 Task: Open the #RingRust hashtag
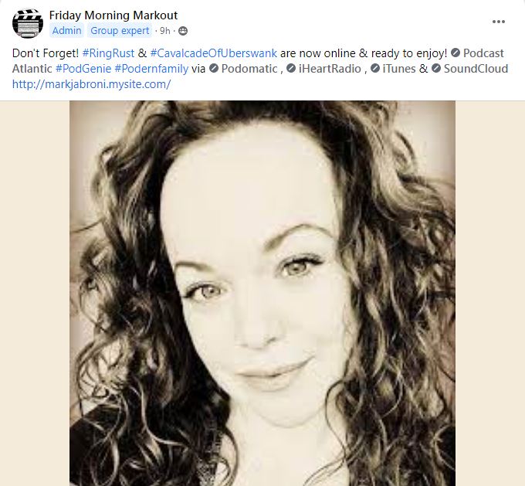click(108, 53)
